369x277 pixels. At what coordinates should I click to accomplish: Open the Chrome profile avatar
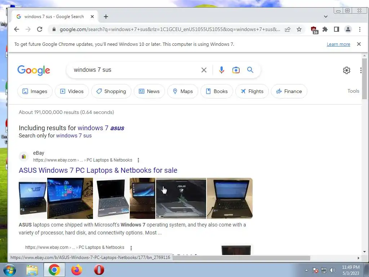[x=348, y=29]
